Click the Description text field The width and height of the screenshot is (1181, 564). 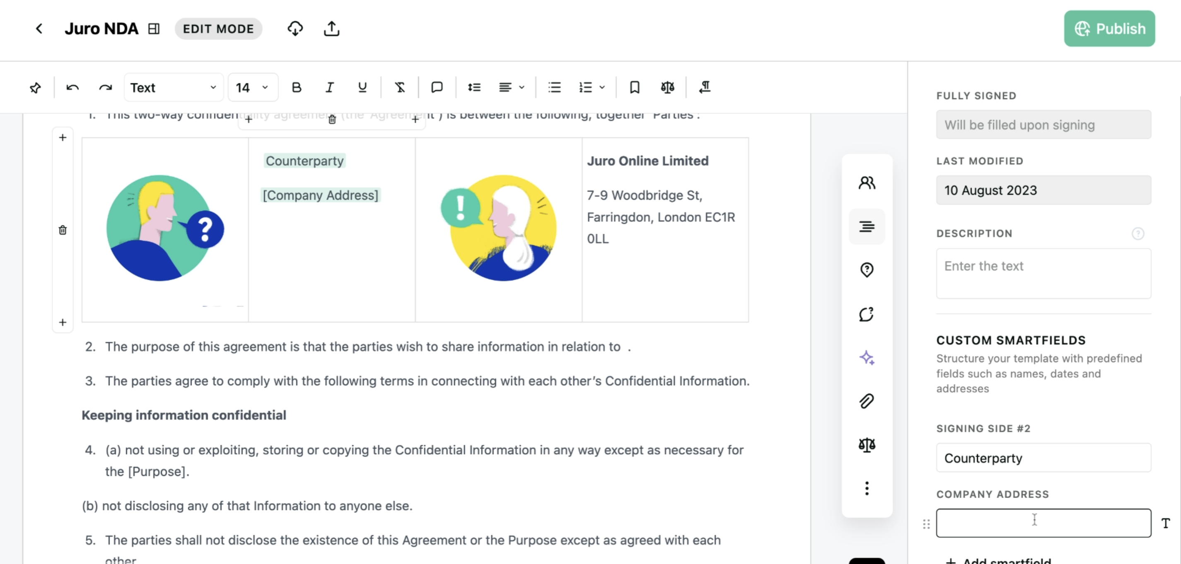pos(1043,273)
